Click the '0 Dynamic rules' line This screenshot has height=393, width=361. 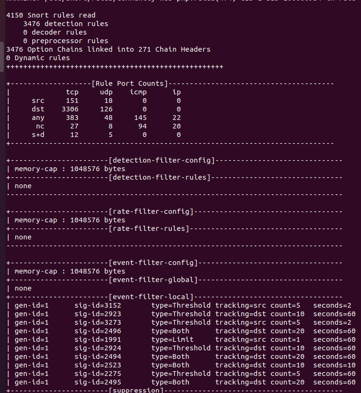click(38, 58)
